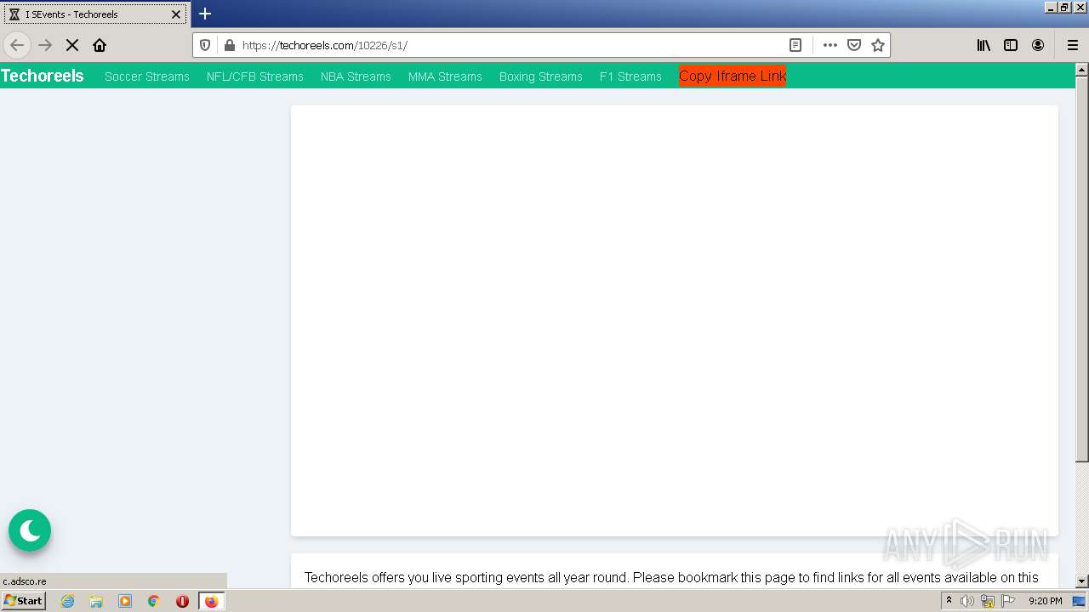Open media player taskbar icon

tap(125, 601)
